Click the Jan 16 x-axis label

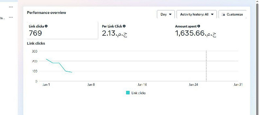tap(142, 85)
